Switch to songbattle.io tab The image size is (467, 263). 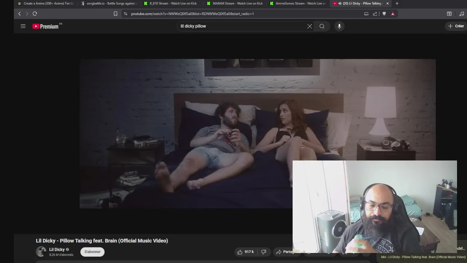pos(109,3)
